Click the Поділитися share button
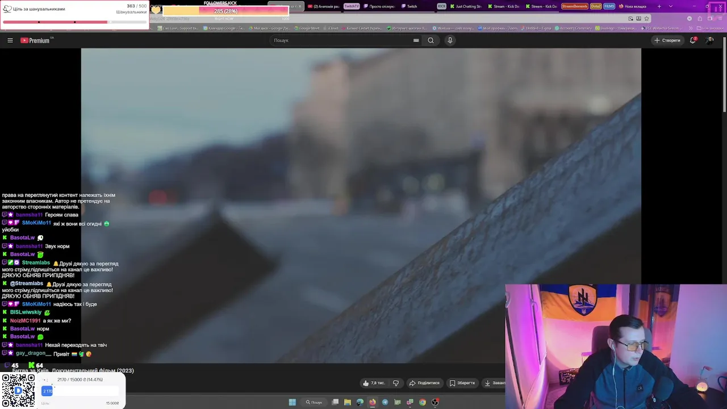 coord(425,383)
